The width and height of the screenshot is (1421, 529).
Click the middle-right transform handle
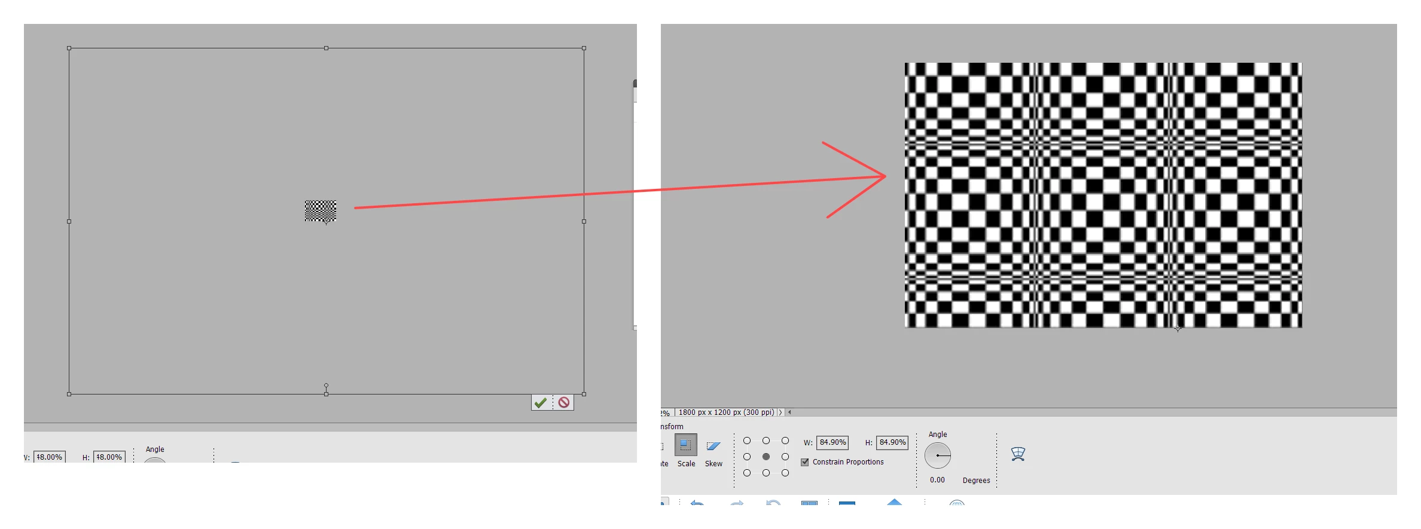click(584, 221)
